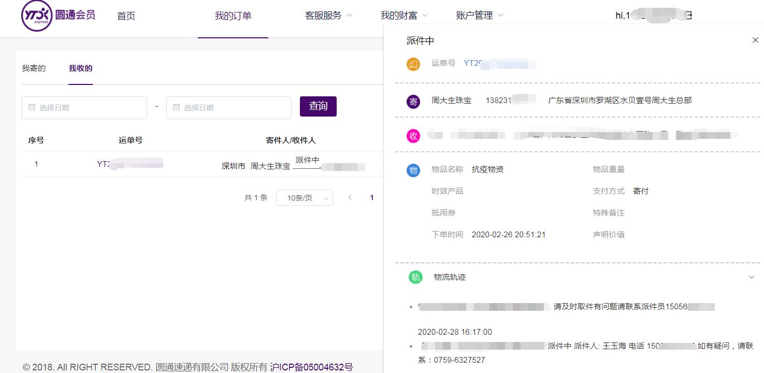Image resolution: width=764 pixels, height=373 pixels.
Task: Click the green tracking 轨 icon
Action: (415, 277)
